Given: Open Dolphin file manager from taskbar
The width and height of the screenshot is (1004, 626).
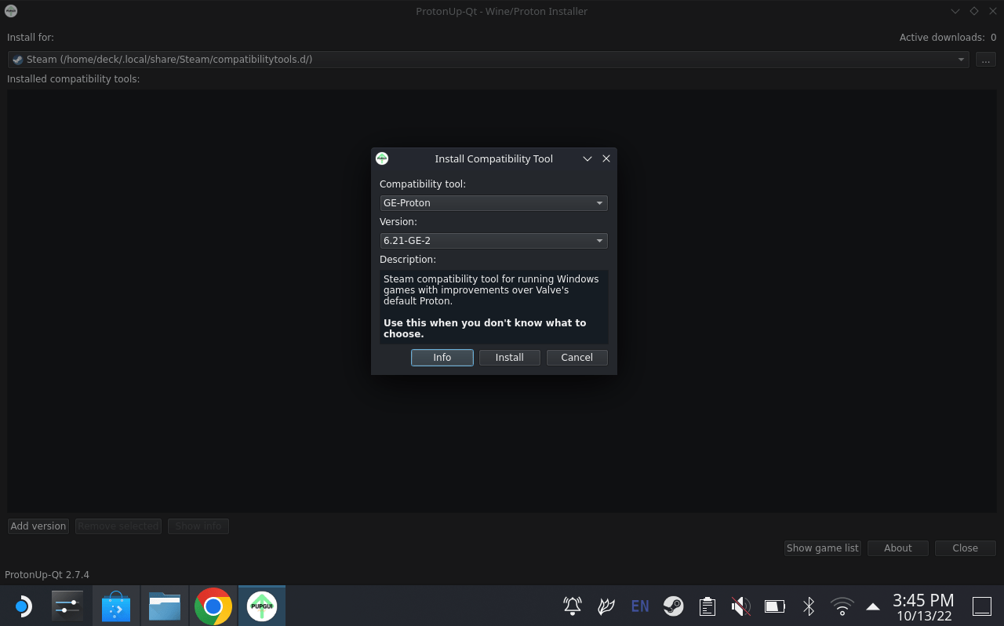Looking at the screenshot, I should tap(165, 606).
